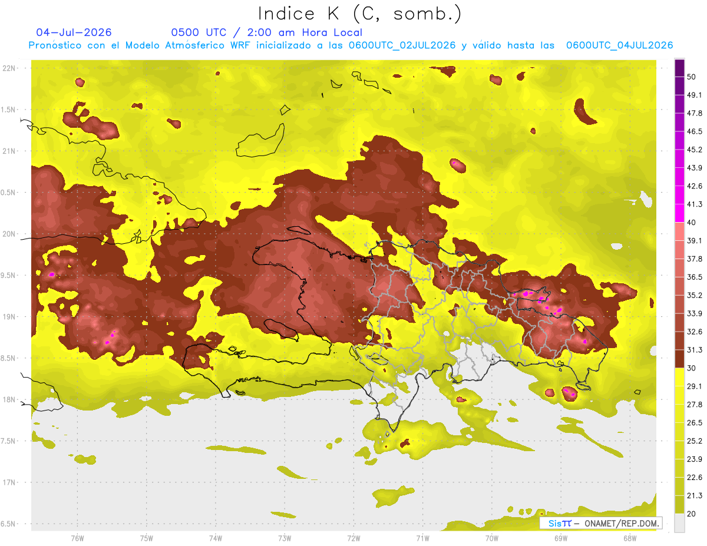Click legend value 32.6
707x546 pixels.
(x=695, y=332)
